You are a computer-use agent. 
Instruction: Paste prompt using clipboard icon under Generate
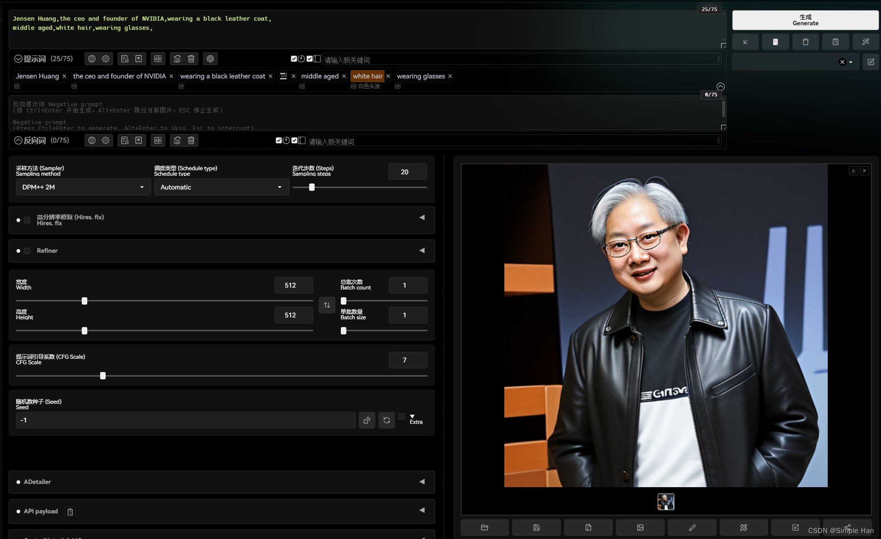click(x=835, y=42)
